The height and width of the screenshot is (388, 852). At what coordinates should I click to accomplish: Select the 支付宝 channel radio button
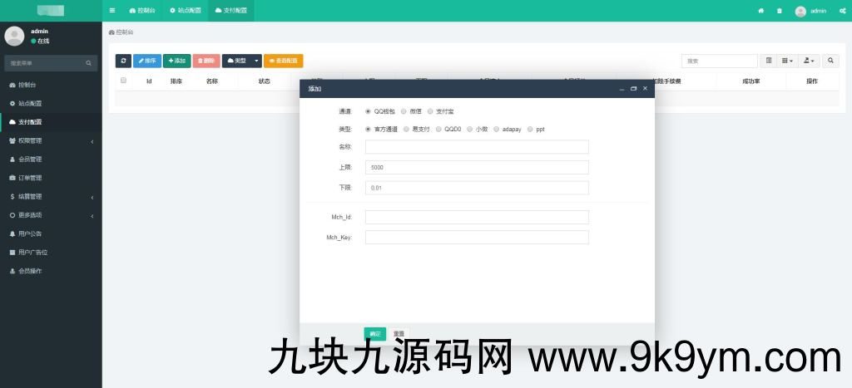click(x=430, y=111)
